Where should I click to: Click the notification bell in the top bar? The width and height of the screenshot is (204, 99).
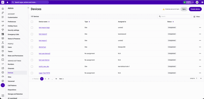(x=7, y=2)
